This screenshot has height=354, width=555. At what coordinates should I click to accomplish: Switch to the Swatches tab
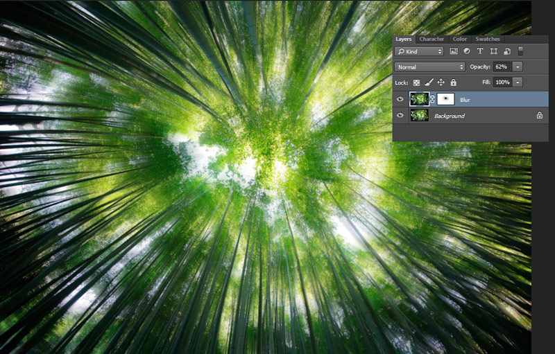coord(488,39)
